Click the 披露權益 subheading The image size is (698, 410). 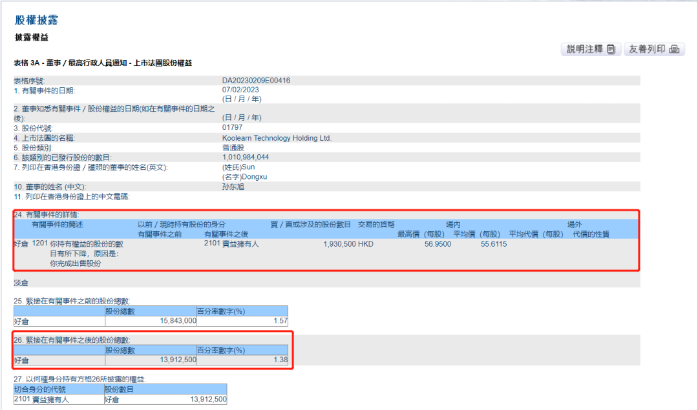click(32, 37)
